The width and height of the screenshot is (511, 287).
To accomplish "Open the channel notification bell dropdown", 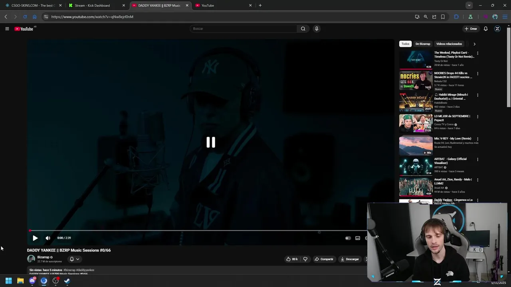I will [74, 259].
